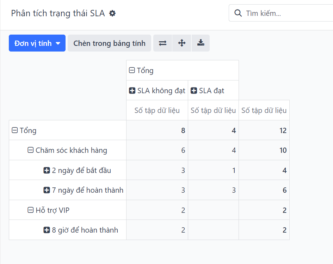Viewport: 333px width, 264px height.
Task: Open the Đơn vị tính dropdown
Action: coord(37,43)
